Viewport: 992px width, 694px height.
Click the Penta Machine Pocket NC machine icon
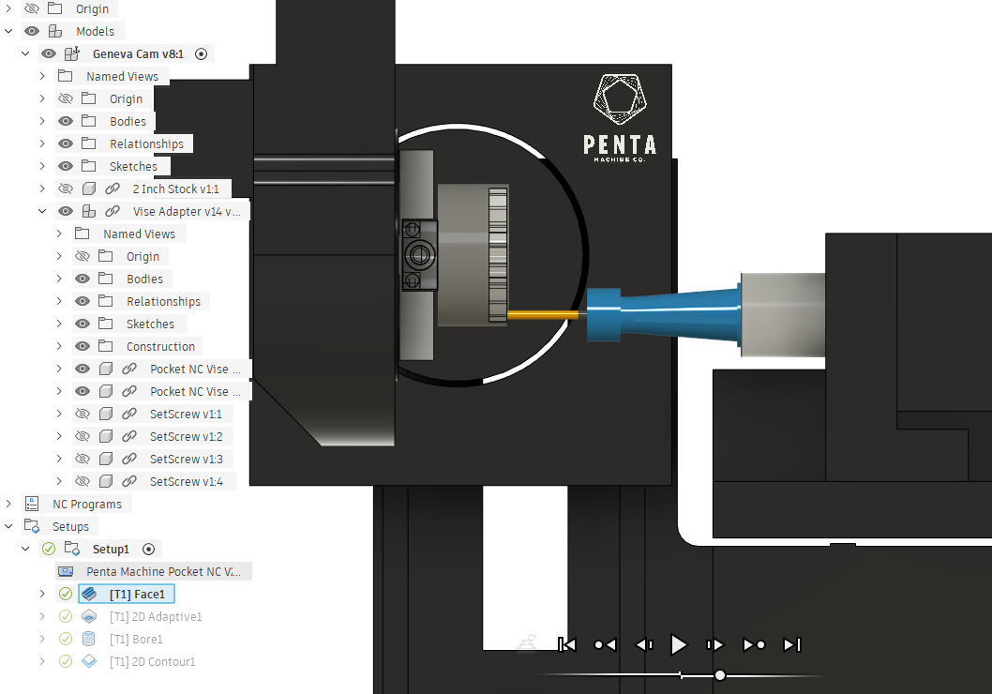[x=66, y=571]
